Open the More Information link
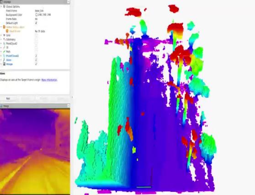255x195 pixels. (49, 80)
